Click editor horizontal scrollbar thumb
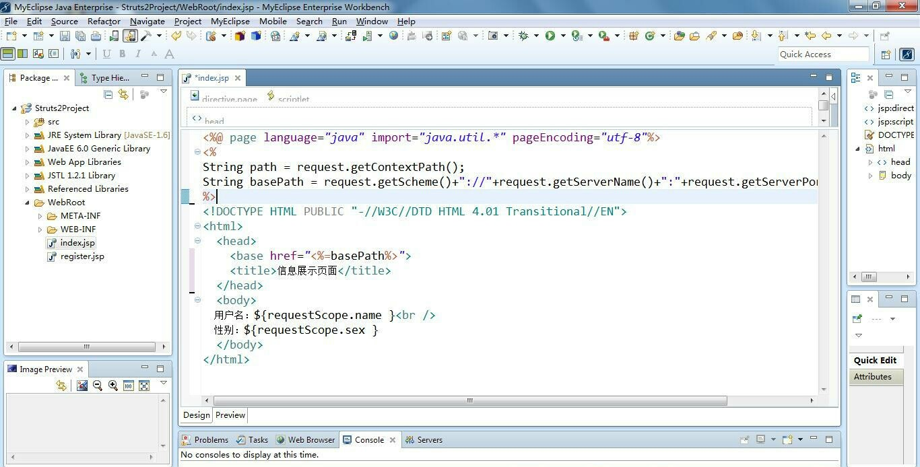Viewport: 920px width, 467px height. pos(469,400)
